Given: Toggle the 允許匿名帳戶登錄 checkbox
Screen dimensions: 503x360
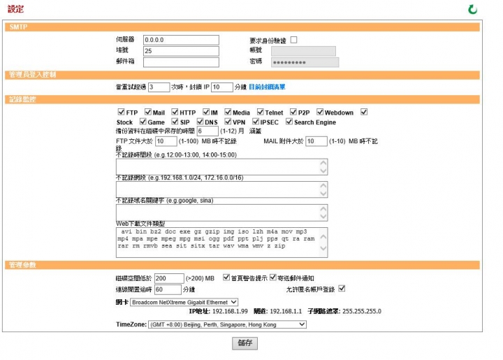Looking at the screenshot, I should click(342, 288).
